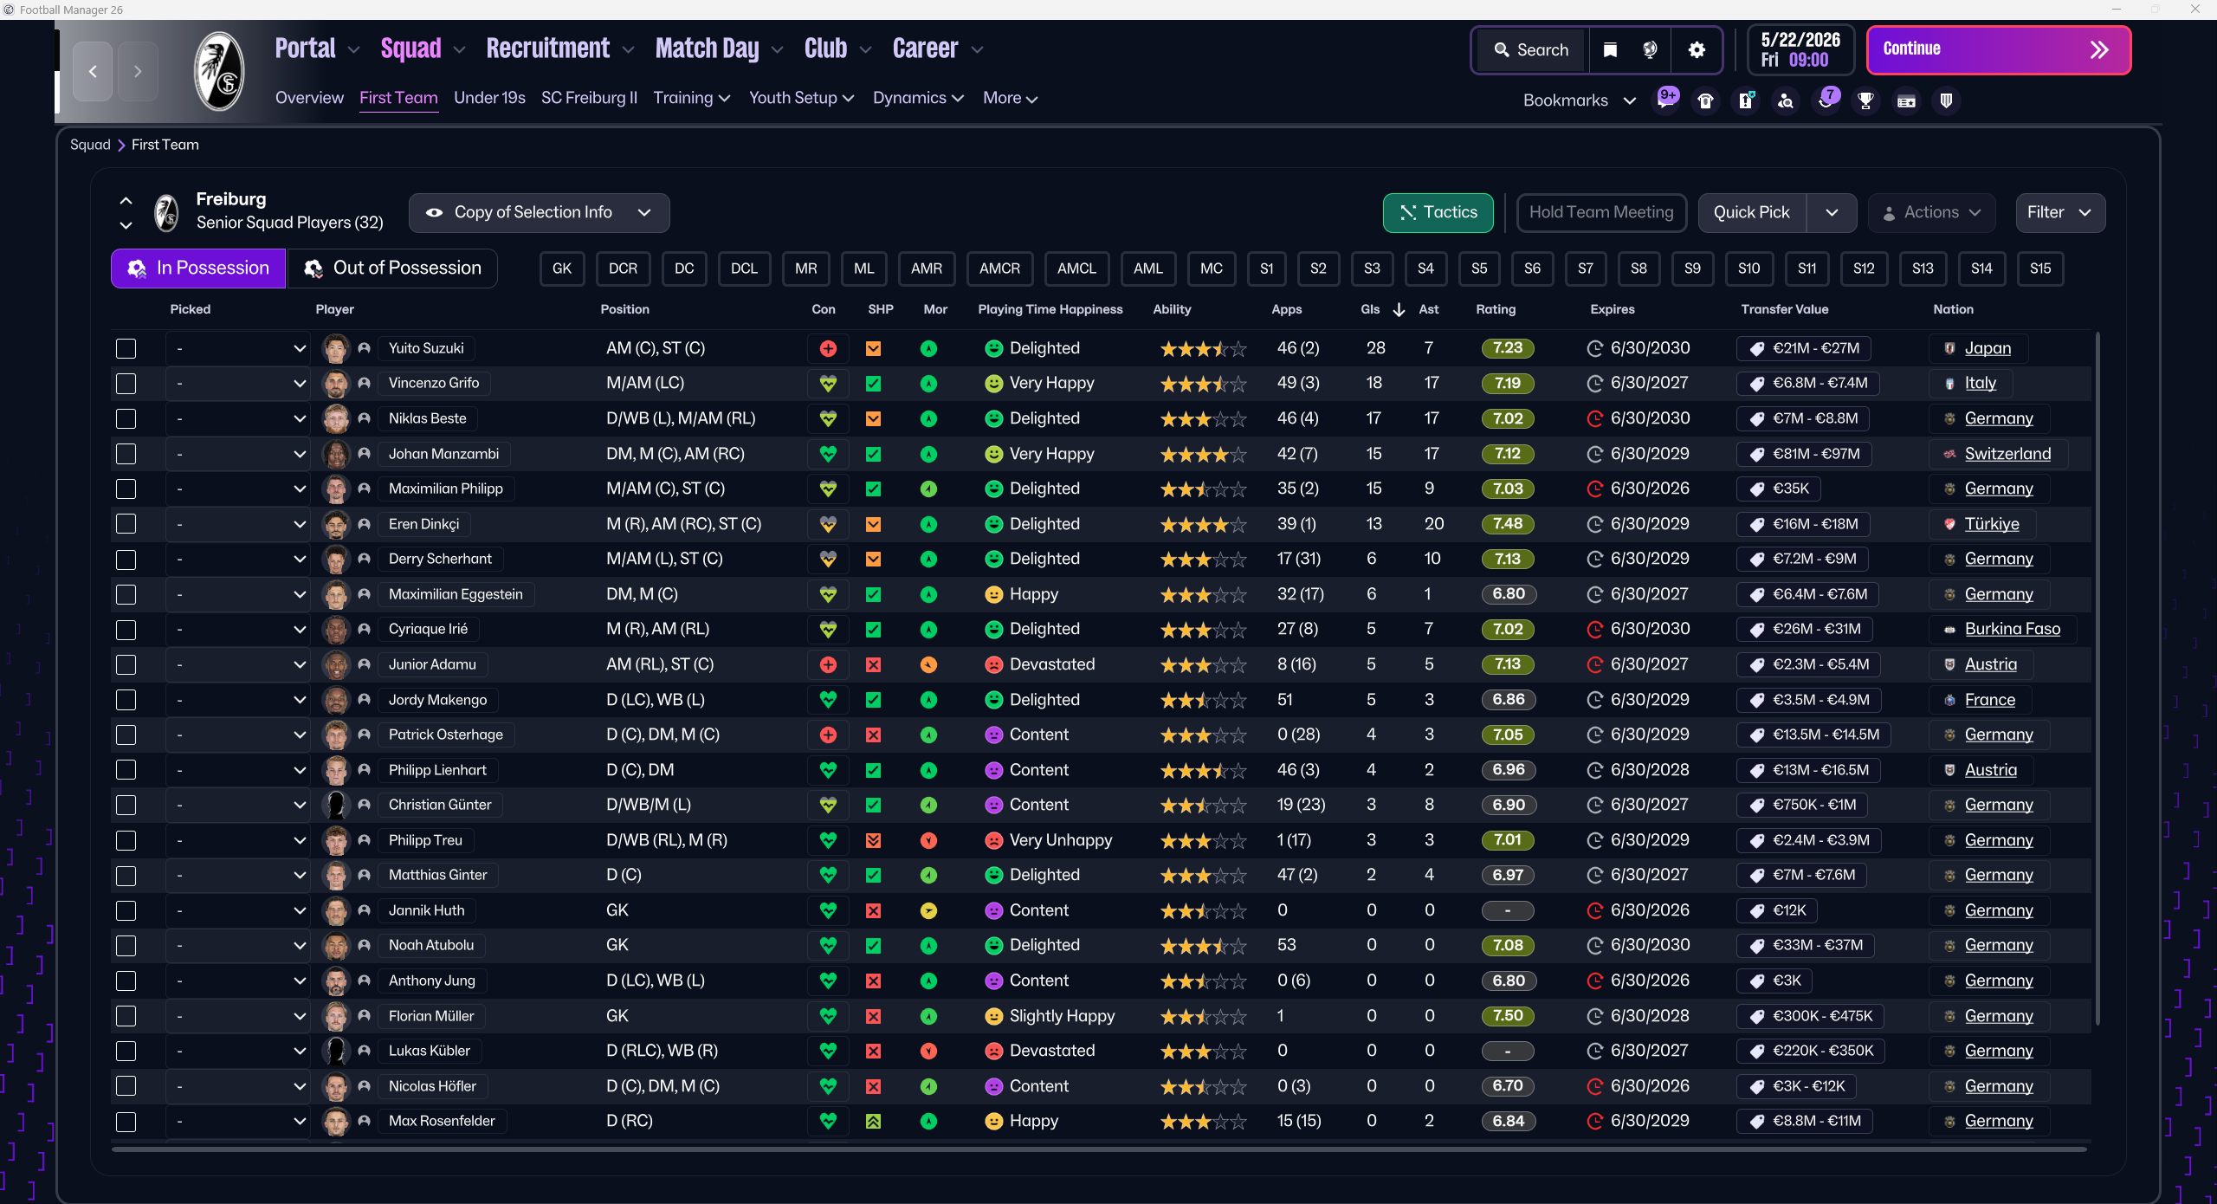This screenshot has width=2217, height=1204.
Task: Click the shirt squad bookmark icon
Action: click(x=1706, y=100)
